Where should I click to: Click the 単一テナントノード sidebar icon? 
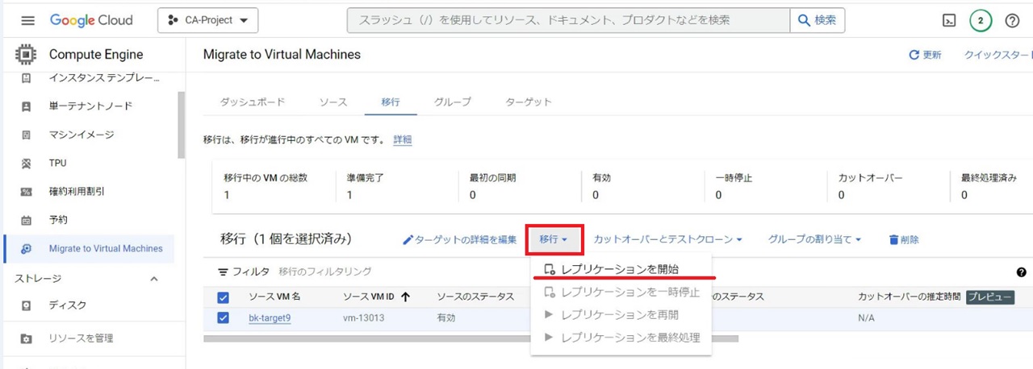pyautogui.click(x=26, y=106)
